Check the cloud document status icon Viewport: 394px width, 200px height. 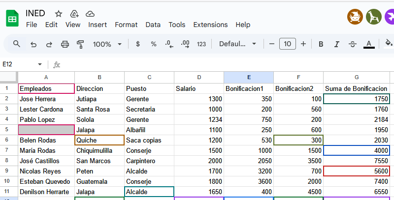90,14
